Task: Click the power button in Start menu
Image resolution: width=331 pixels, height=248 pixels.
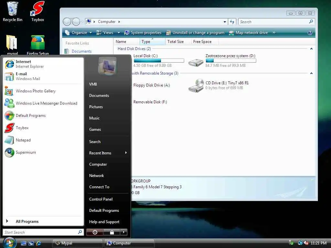Action: (95, 232)
